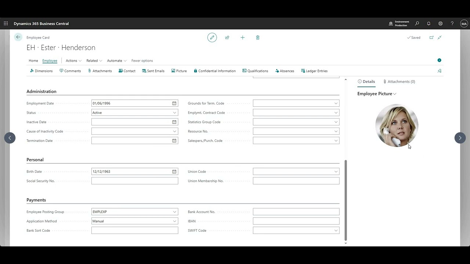Screen dimensions: 470x264
Task: Expand Resource No. dropdown
Action: coord(336,131)
